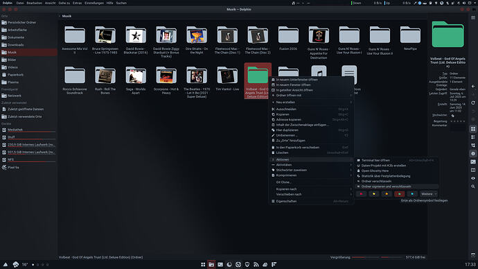Screen dimensions: 478x269
Task: Click the reload icon in right toolbar
Action: click(x=473, y=103)
